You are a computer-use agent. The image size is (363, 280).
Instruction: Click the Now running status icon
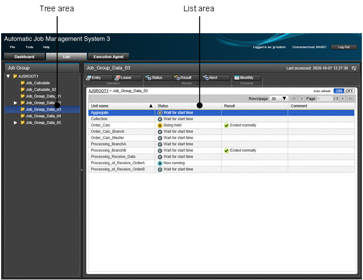coord(160,163)
